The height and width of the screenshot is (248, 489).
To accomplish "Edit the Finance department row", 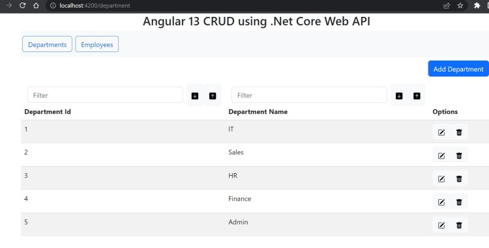I will click(441, 202).
